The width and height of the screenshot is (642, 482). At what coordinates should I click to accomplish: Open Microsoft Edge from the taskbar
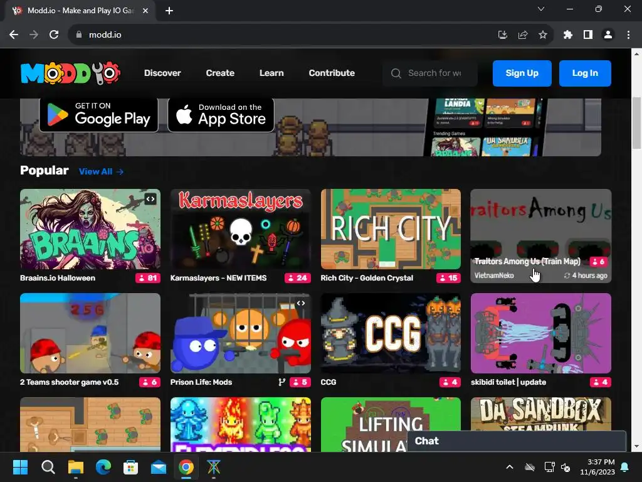pos(103,467)
